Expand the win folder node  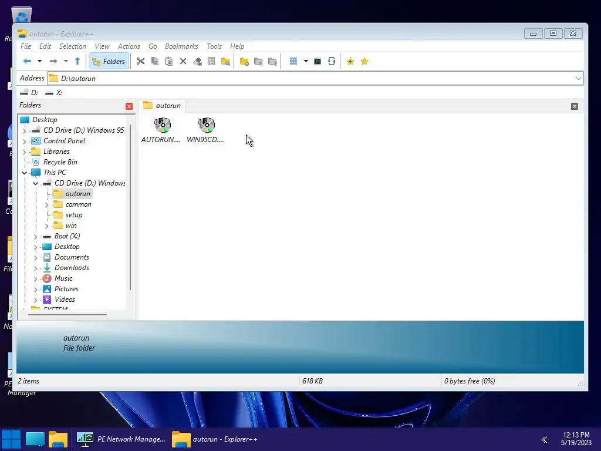(47, 226)
